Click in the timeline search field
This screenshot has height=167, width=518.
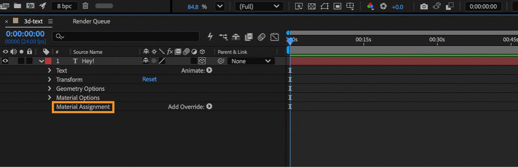(x=126, y=37)
